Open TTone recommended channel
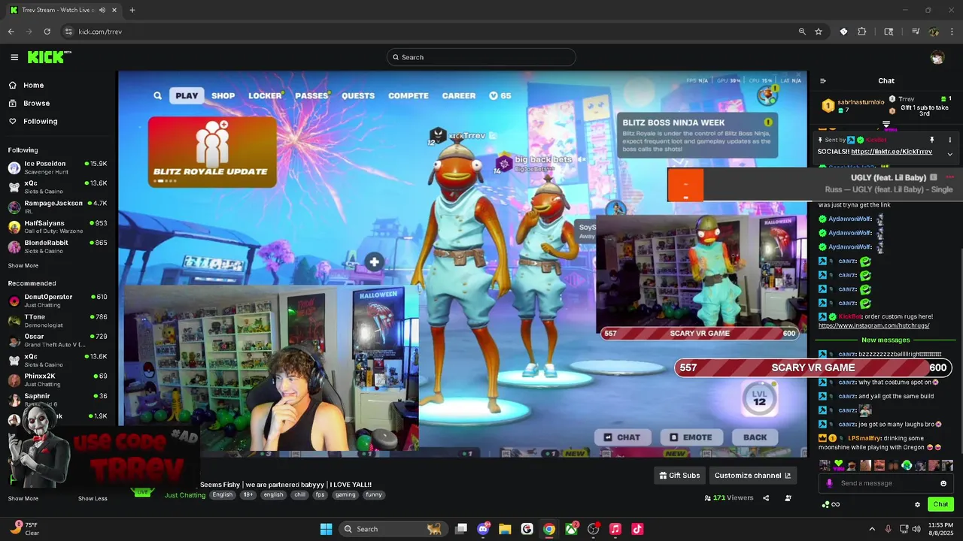The image size is (963, 541). [x=58, y=321]
